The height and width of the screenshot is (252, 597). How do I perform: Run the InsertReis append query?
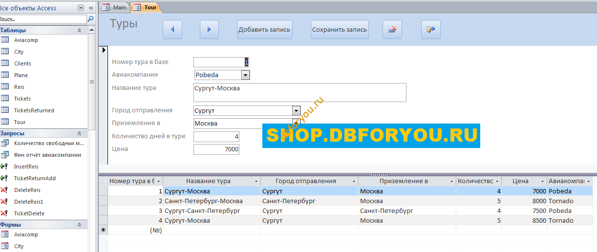pyautogui.click(x=26, y=167)
